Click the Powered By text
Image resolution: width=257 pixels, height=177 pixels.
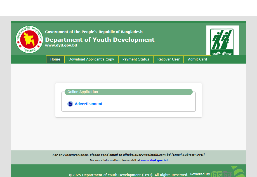coord(200,174)
